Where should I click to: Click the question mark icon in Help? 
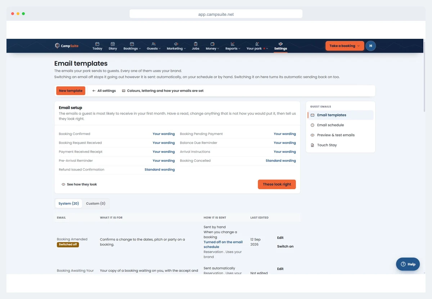(403, 264)
